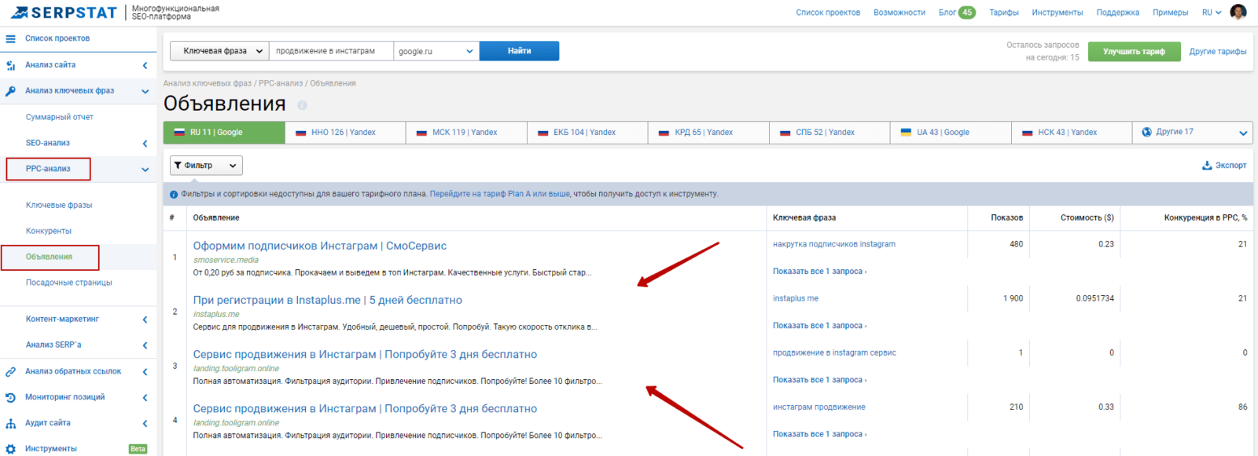Click the Мониторинг позиций history icon

(x=10, y=398)
